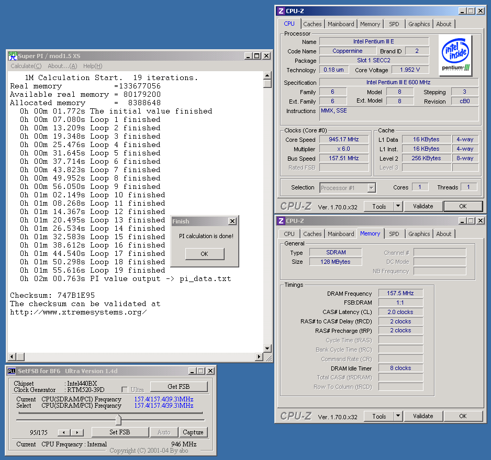The width and height of the screenshot is (491, 460).
Task: Click OK in the Finish dialog
Action: 204,254
